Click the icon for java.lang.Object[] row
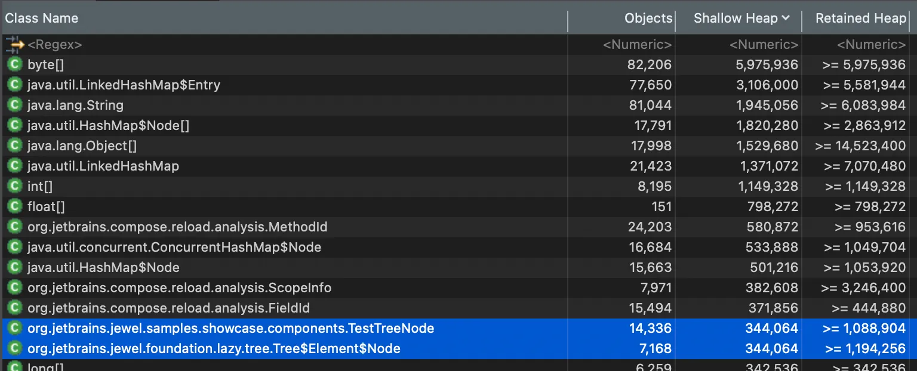 14,146
